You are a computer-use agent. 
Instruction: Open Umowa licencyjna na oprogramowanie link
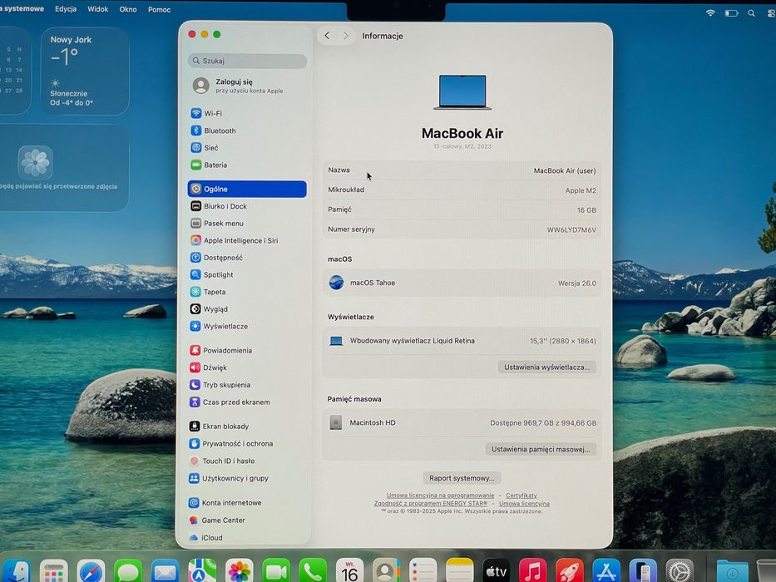pyautogui.click(x=441, y=496)
